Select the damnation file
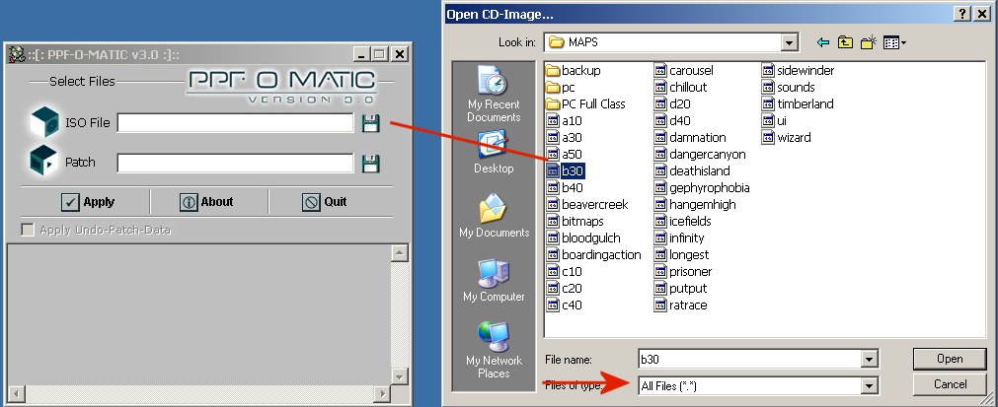 coord(690,137)
